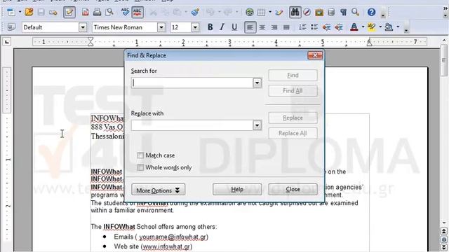Open Font Color dropdown arrow
Screen dimensions: 449x252
pyautogui.click(x=363, y=27)
